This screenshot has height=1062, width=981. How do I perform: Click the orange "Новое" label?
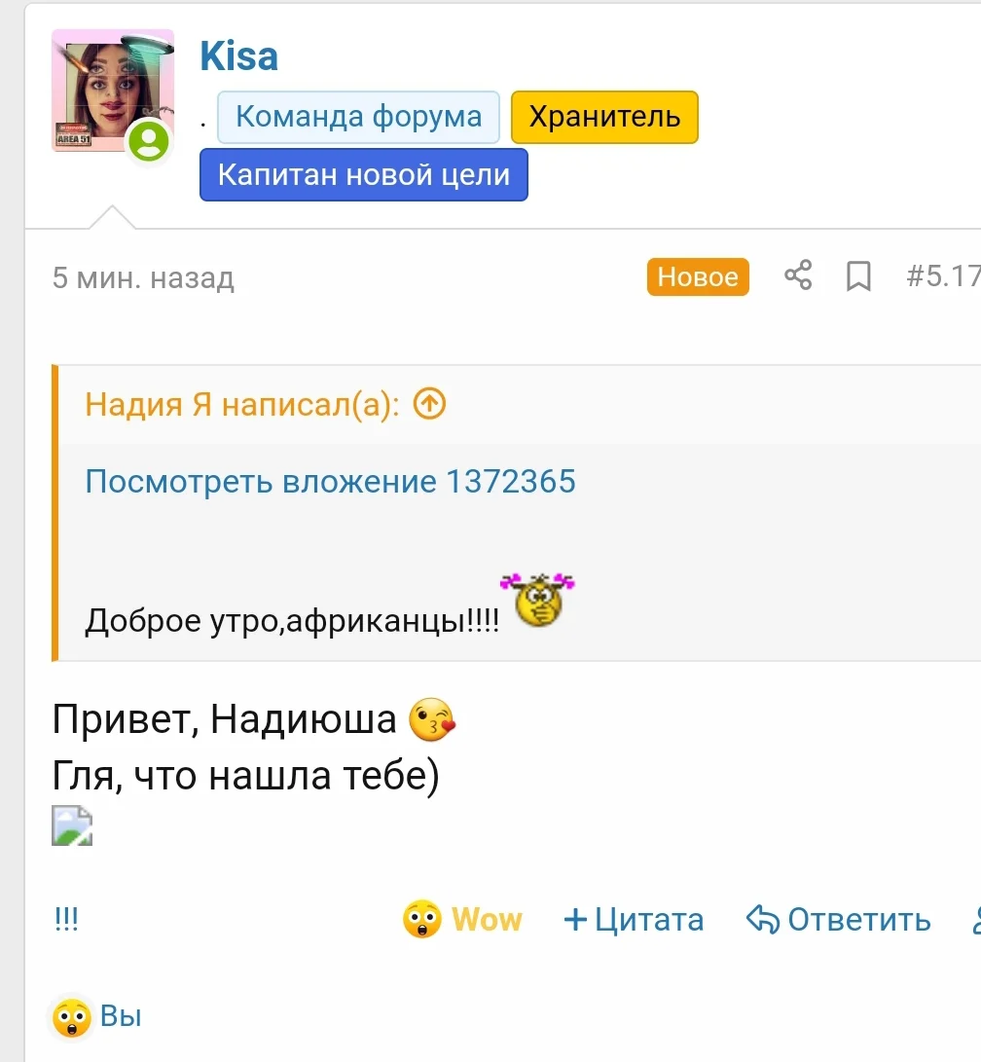(698, 277)
